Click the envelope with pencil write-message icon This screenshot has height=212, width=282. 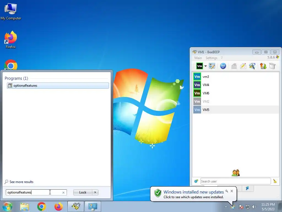243,66
